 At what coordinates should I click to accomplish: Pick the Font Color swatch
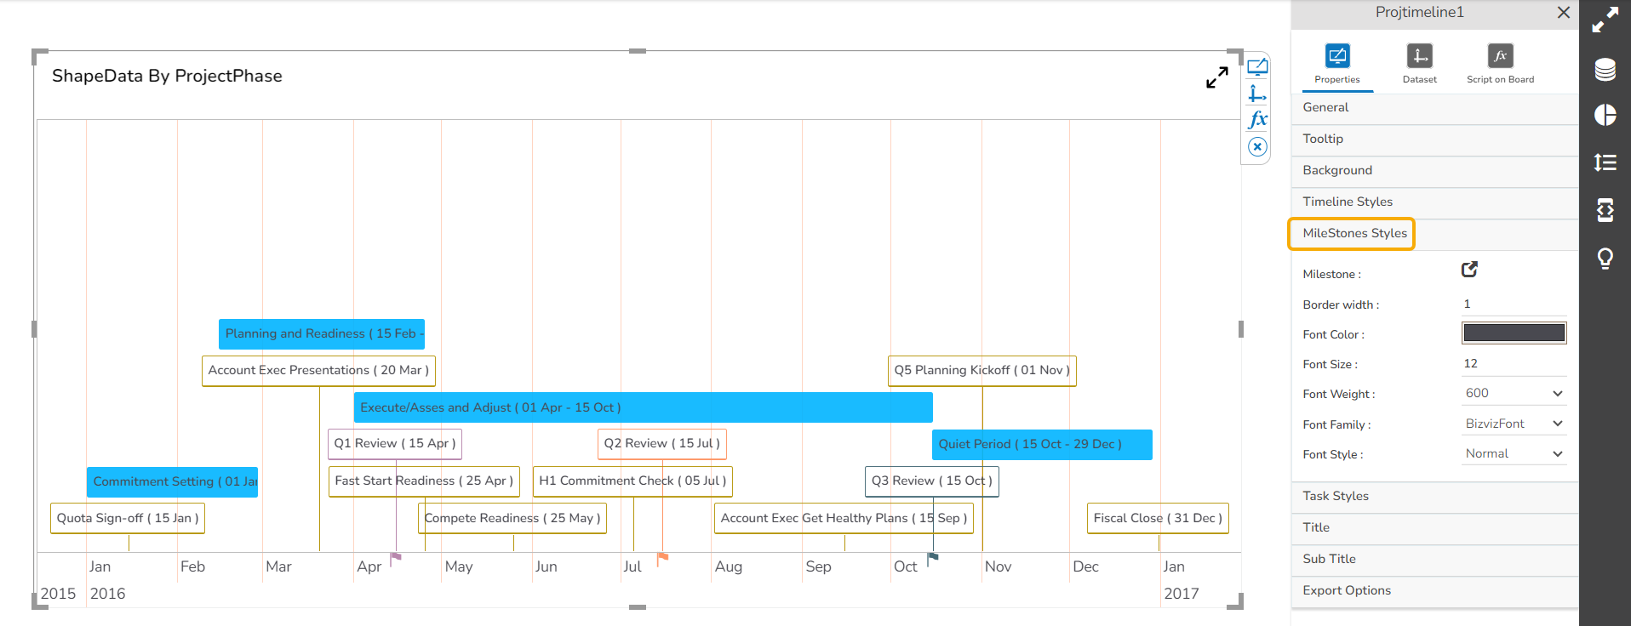(1514, 333)
